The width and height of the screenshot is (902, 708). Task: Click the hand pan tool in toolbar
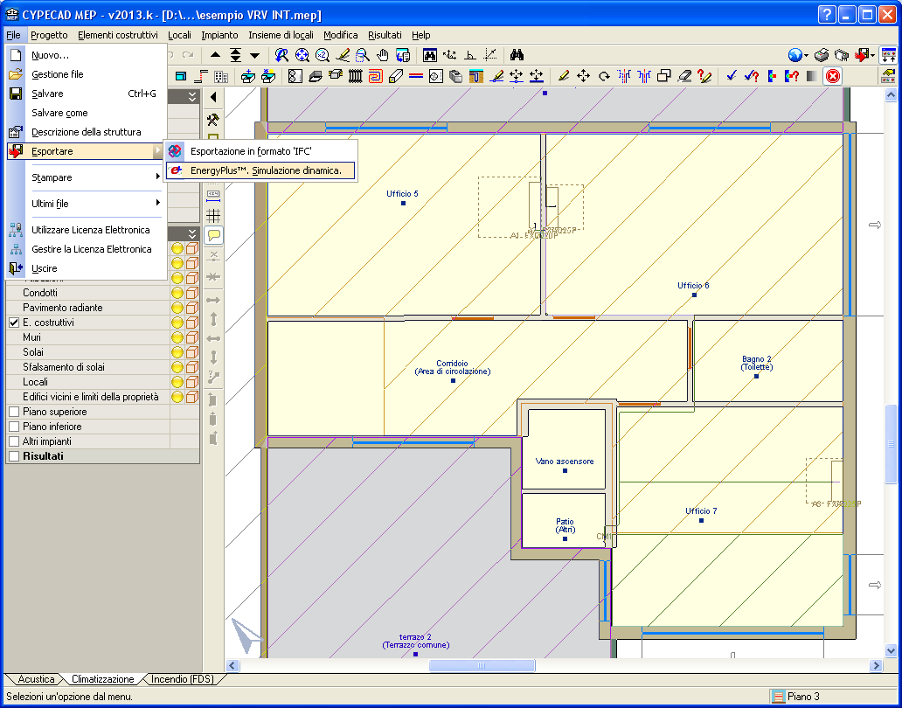point(383,55)
